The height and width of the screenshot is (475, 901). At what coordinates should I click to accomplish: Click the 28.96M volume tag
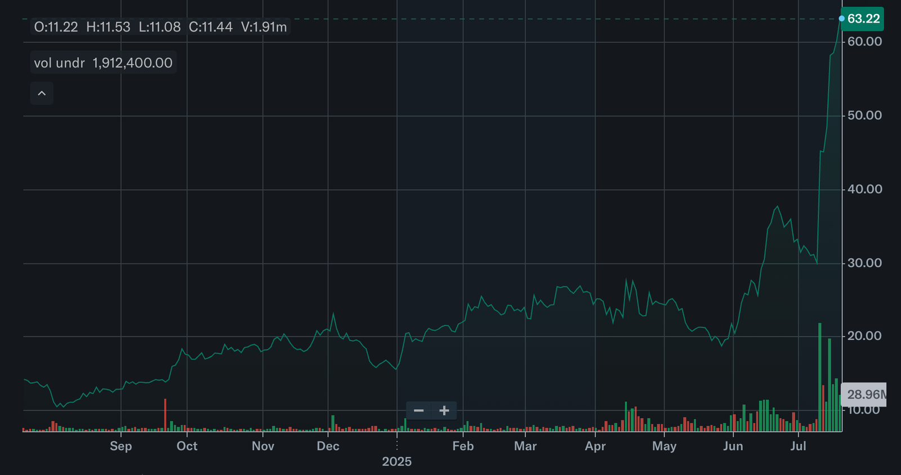click(864, 395)
